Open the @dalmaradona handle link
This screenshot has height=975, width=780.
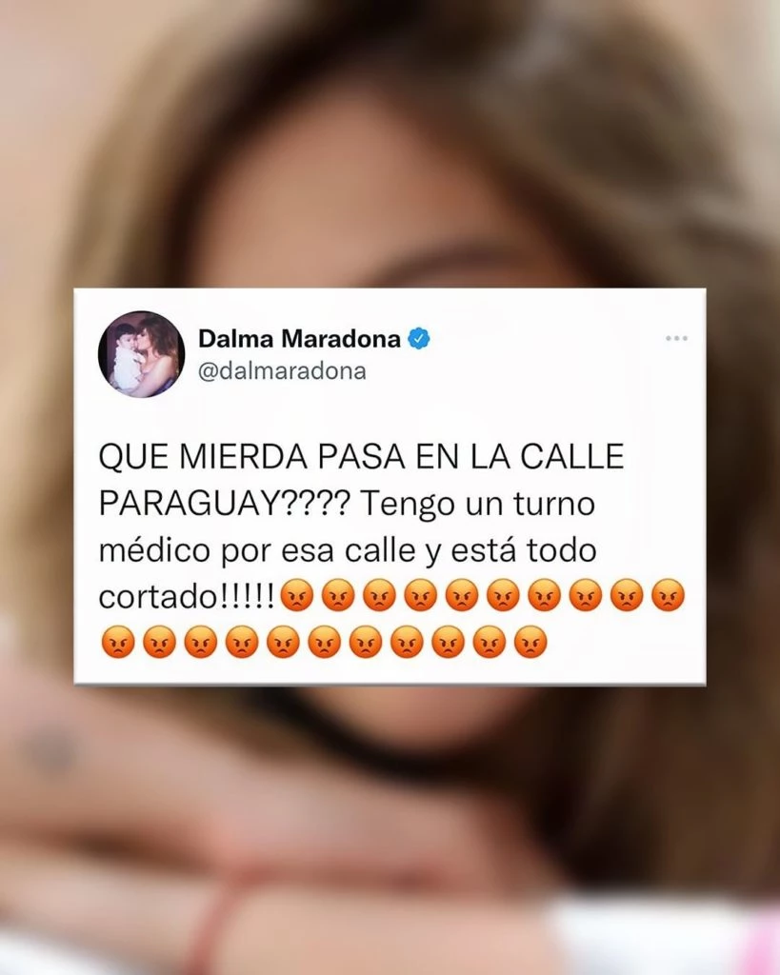tap(283, 371)
